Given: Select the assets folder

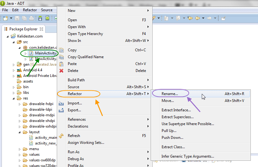Looking at the screenshot, I should click(25, 81).
